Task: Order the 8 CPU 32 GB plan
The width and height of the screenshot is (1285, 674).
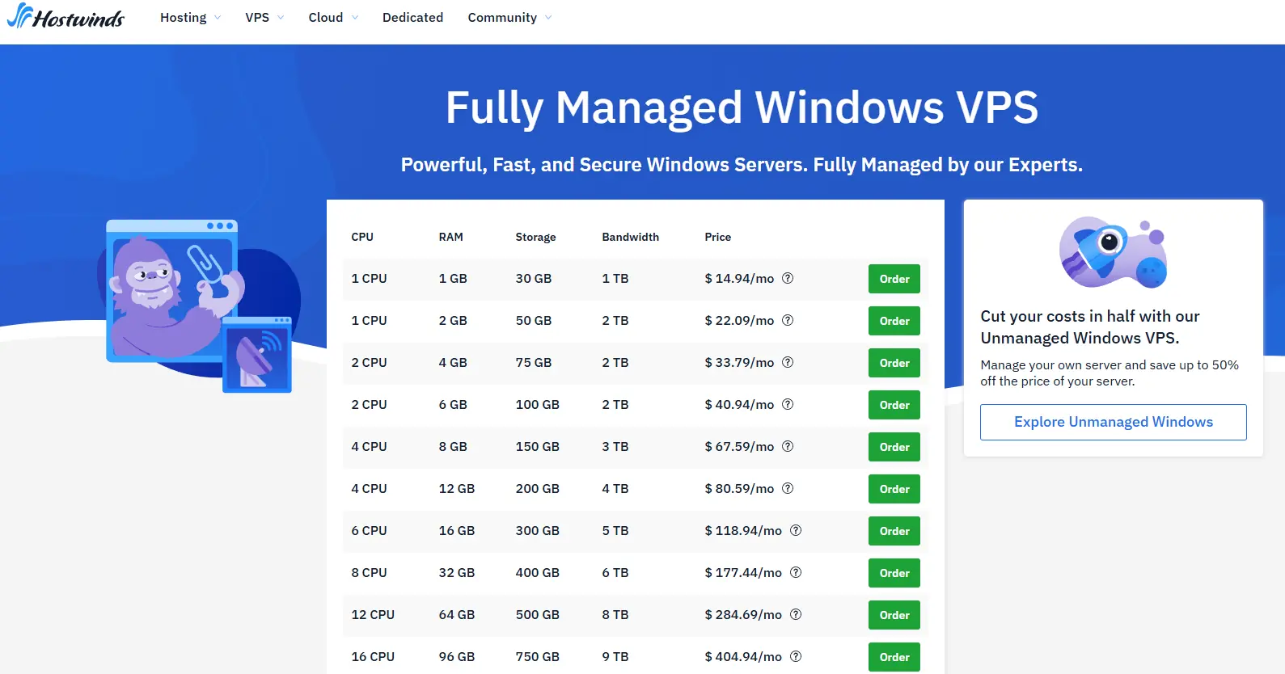Action: (894, 573)
